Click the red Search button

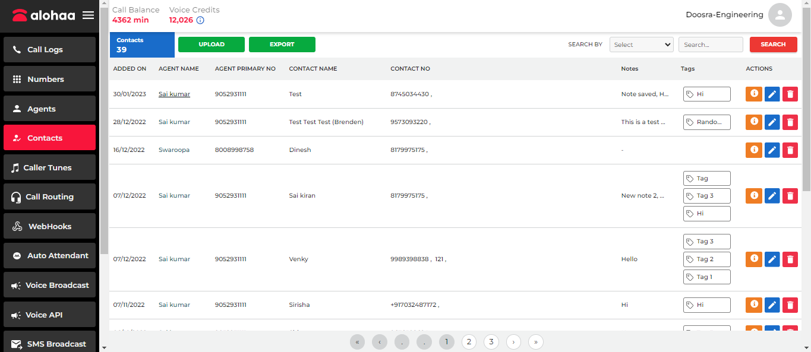coord(774,45)
